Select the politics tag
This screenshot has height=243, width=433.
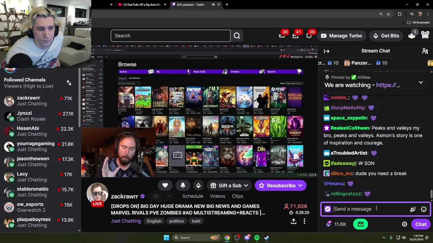(177, 221)
